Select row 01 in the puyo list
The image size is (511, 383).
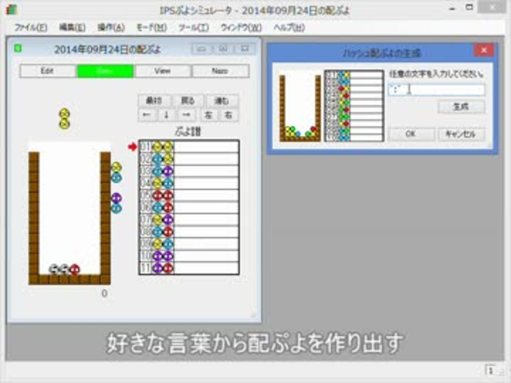coord(189,147)
